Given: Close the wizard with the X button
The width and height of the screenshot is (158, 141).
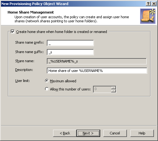Looking at the screenshot, I should click(x=154, y=4).
